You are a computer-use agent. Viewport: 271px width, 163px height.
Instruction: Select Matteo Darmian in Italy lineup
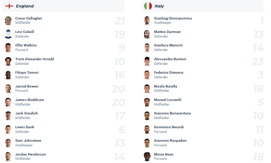167,32
